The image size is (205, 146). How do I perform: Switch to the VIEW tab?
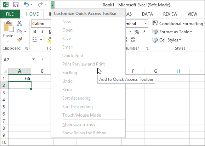point(192,14)
